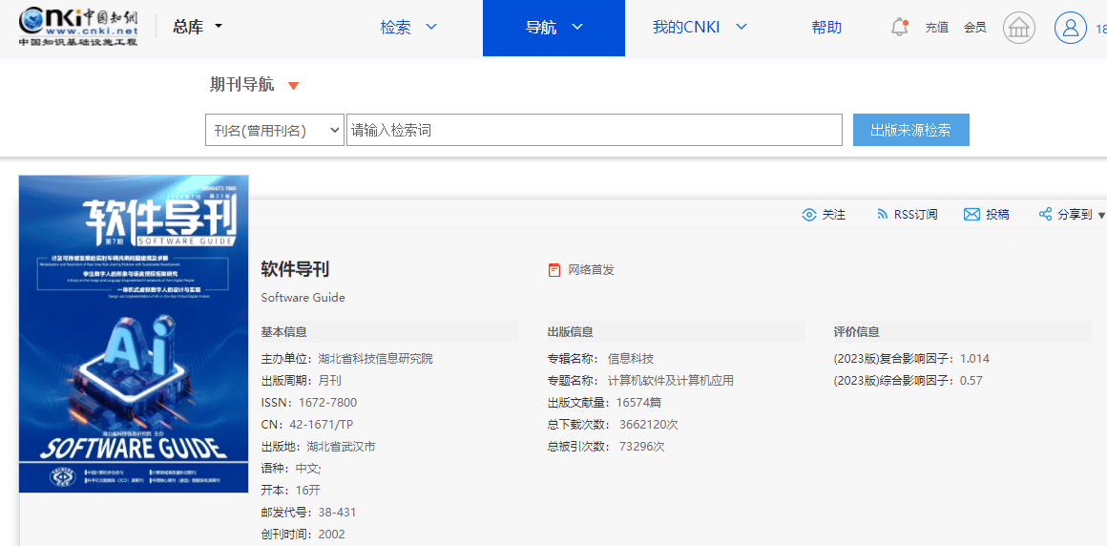Viewport: 1107px width, 546px height.
Task: Click the 关注 eye icon
Action: (x=809, y=215)
